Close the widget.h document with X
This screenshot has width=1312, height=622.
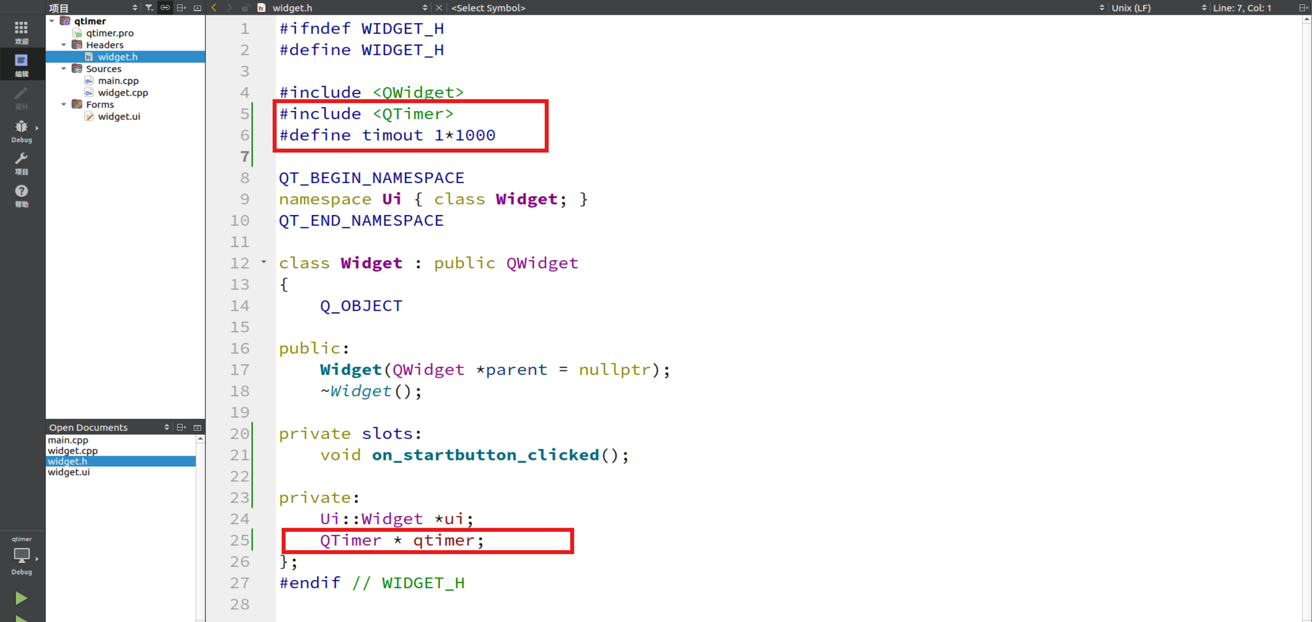click(439, 7)
